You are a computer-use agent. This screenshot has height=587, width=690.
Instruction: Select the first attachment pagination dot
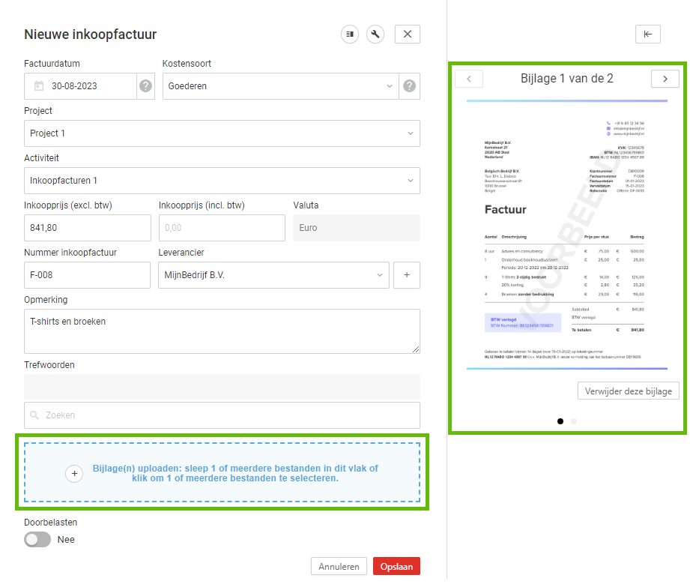click(560, 421)
